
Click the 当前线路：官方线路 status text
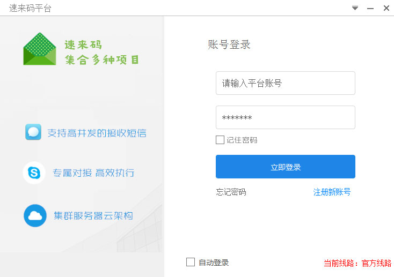[357, 263]
